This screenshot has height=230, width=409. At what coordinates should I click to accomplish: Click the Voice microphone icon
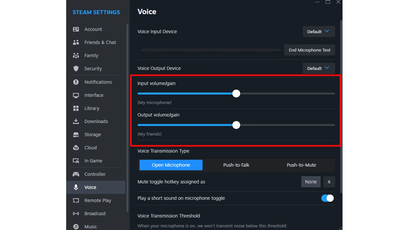pos(76,187)
